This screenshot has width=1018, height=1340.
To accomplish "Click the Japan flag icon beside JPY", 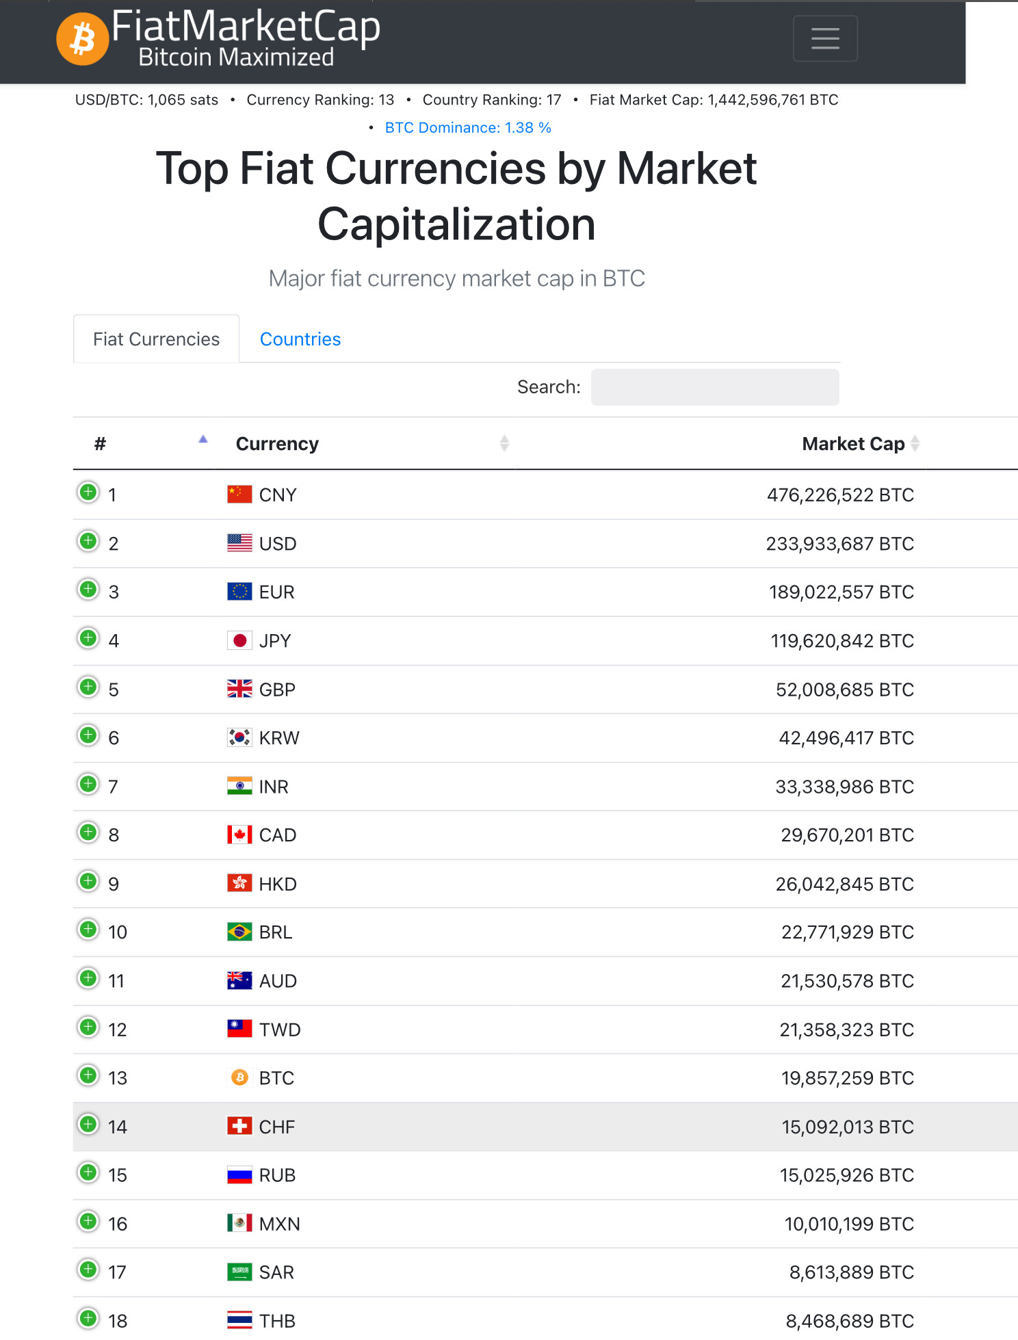I will click(239, 640).
